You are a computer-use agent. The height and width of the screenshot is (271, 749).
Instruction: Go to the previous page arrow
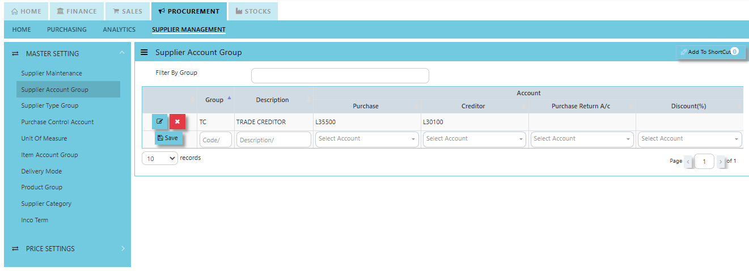click(x=688, y=162)
